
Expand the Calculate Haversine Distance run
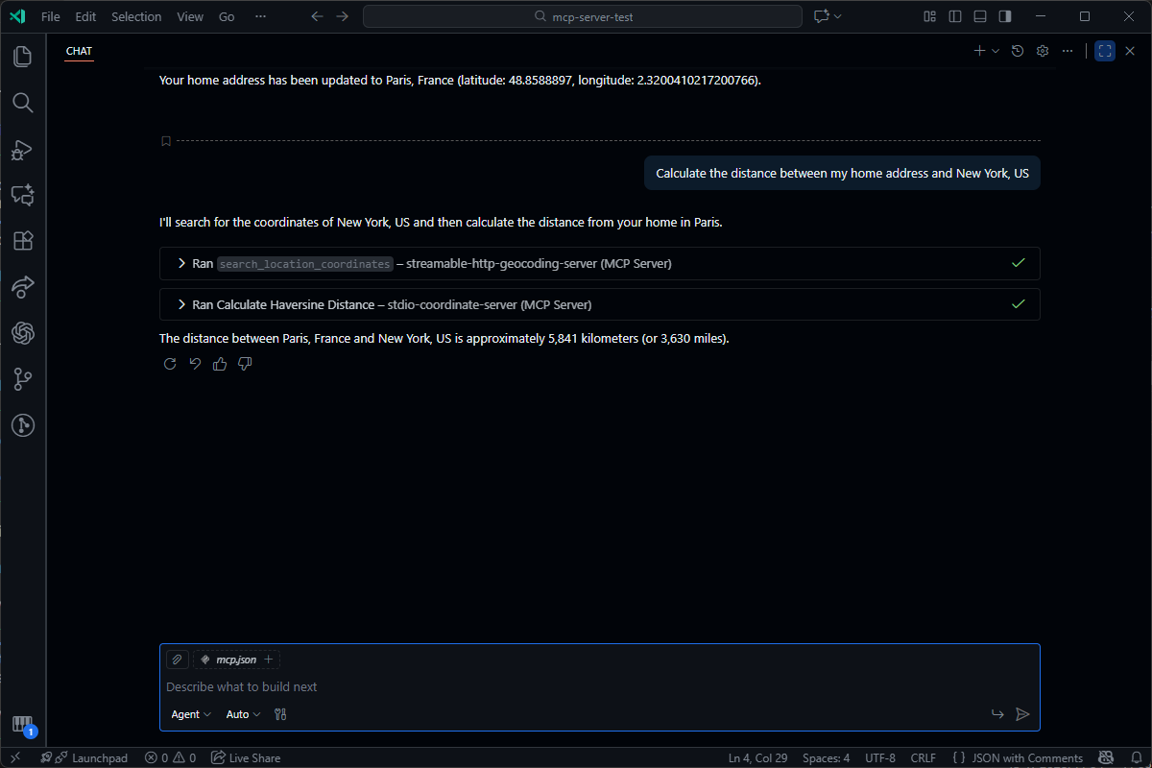pos(181,304)
